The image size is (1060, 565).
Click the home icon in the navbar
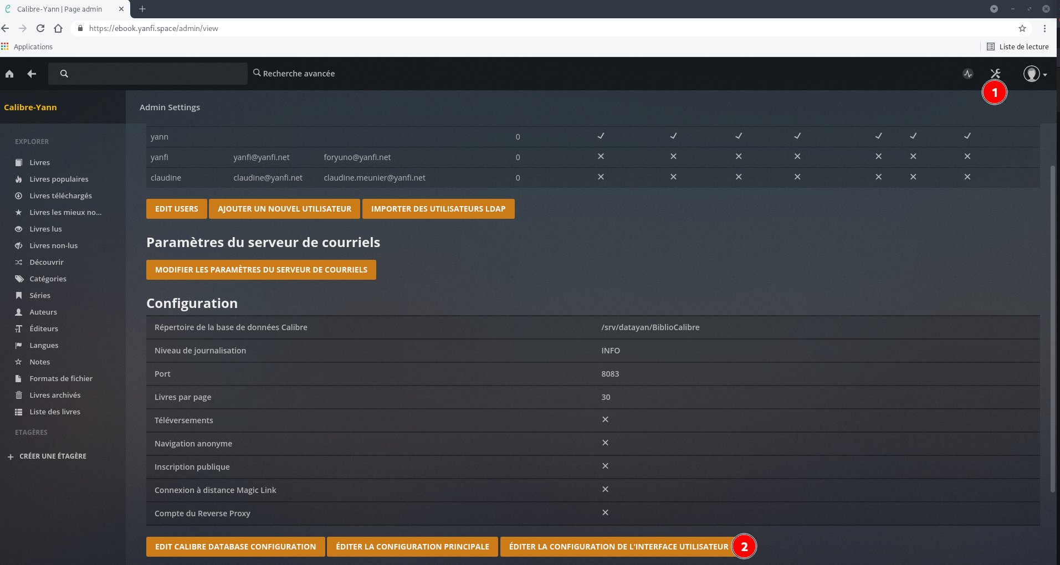tap(9, 74)
